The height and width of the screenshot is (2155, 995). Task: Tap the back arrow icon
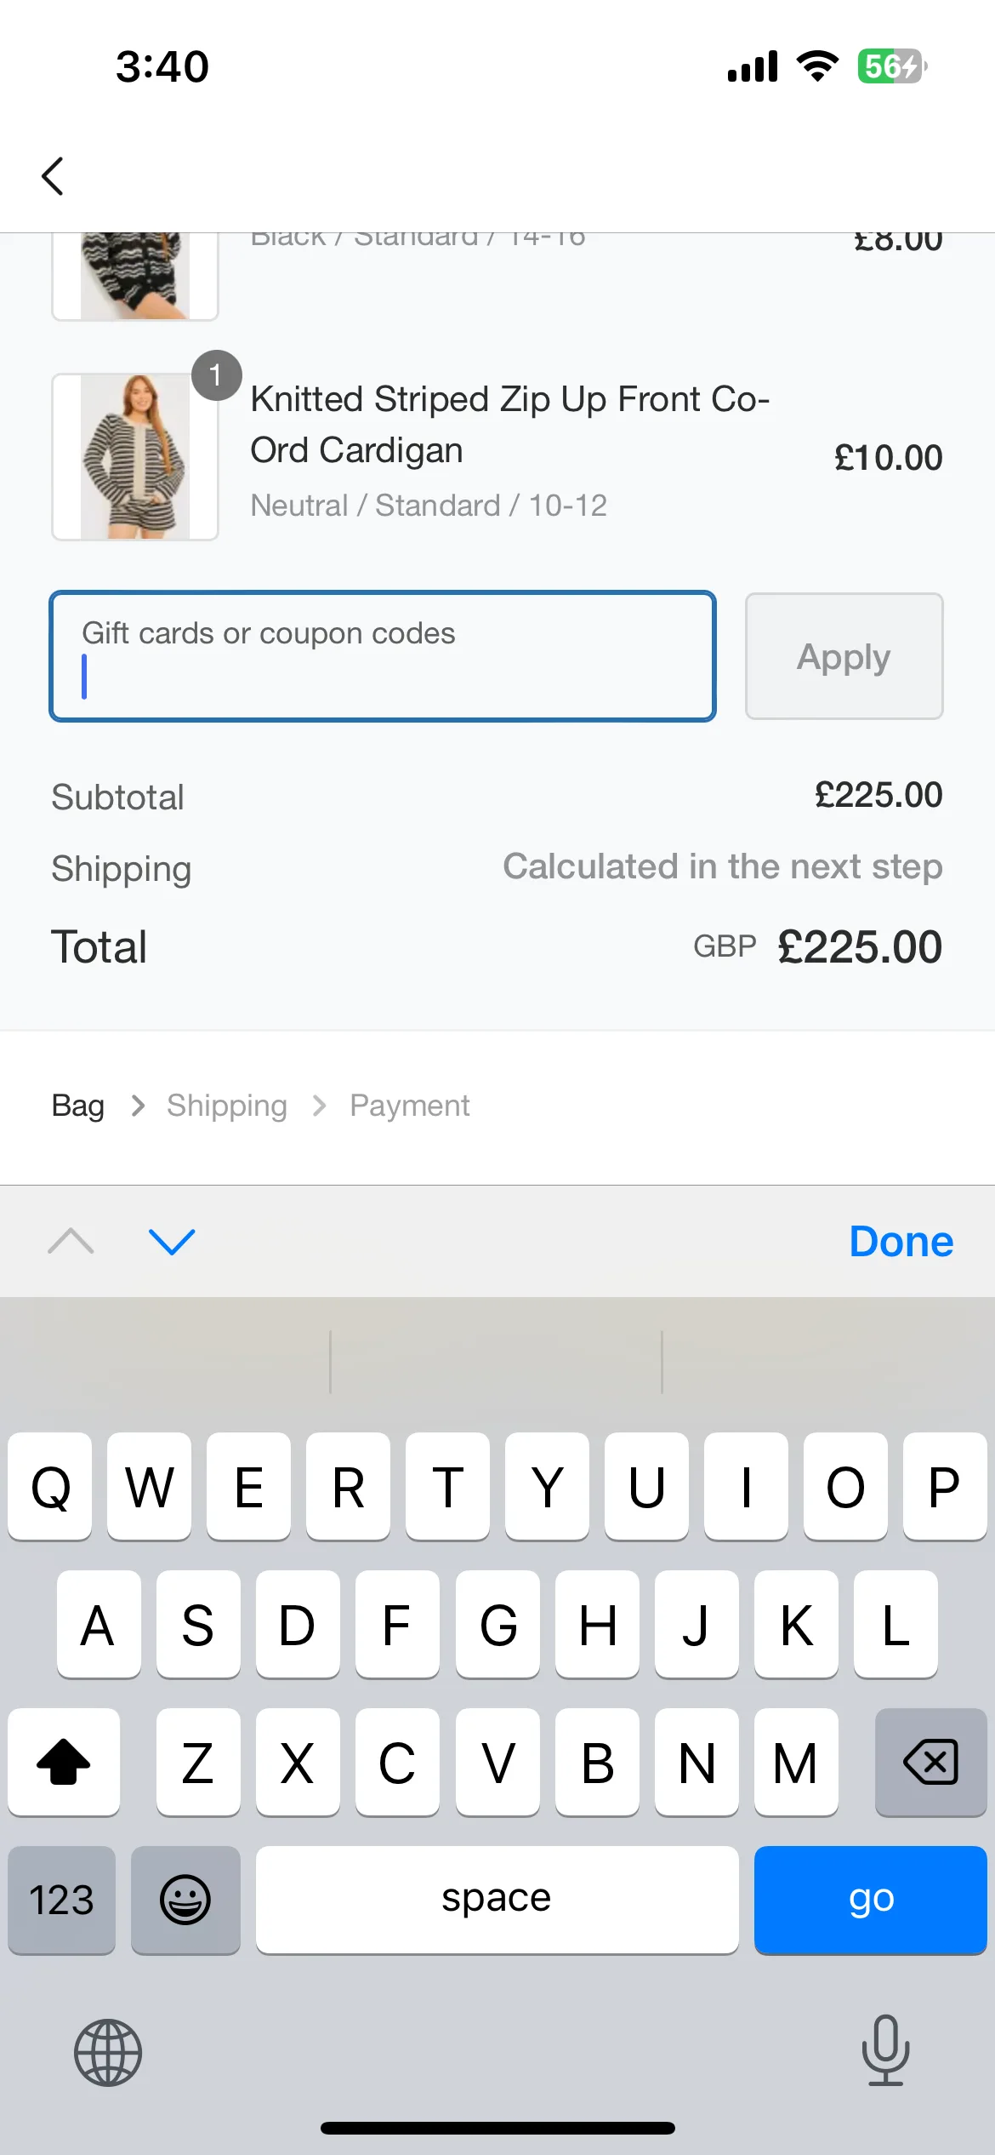click(53, 176)
